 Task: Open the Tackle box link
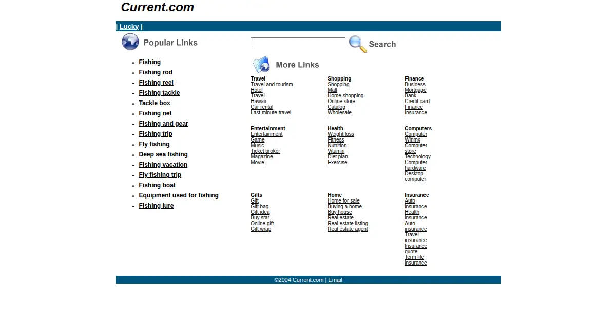click(x=155, y=103)
